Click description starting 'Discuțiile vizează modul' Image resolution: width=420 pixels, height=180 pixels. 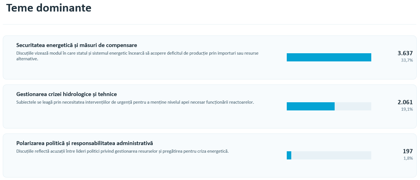(x=137, y=56)
